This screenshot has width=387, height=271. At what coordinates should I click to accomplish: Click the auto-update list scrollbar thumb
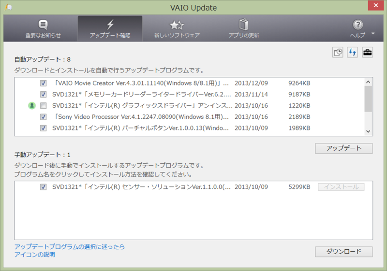click(368, 99)
